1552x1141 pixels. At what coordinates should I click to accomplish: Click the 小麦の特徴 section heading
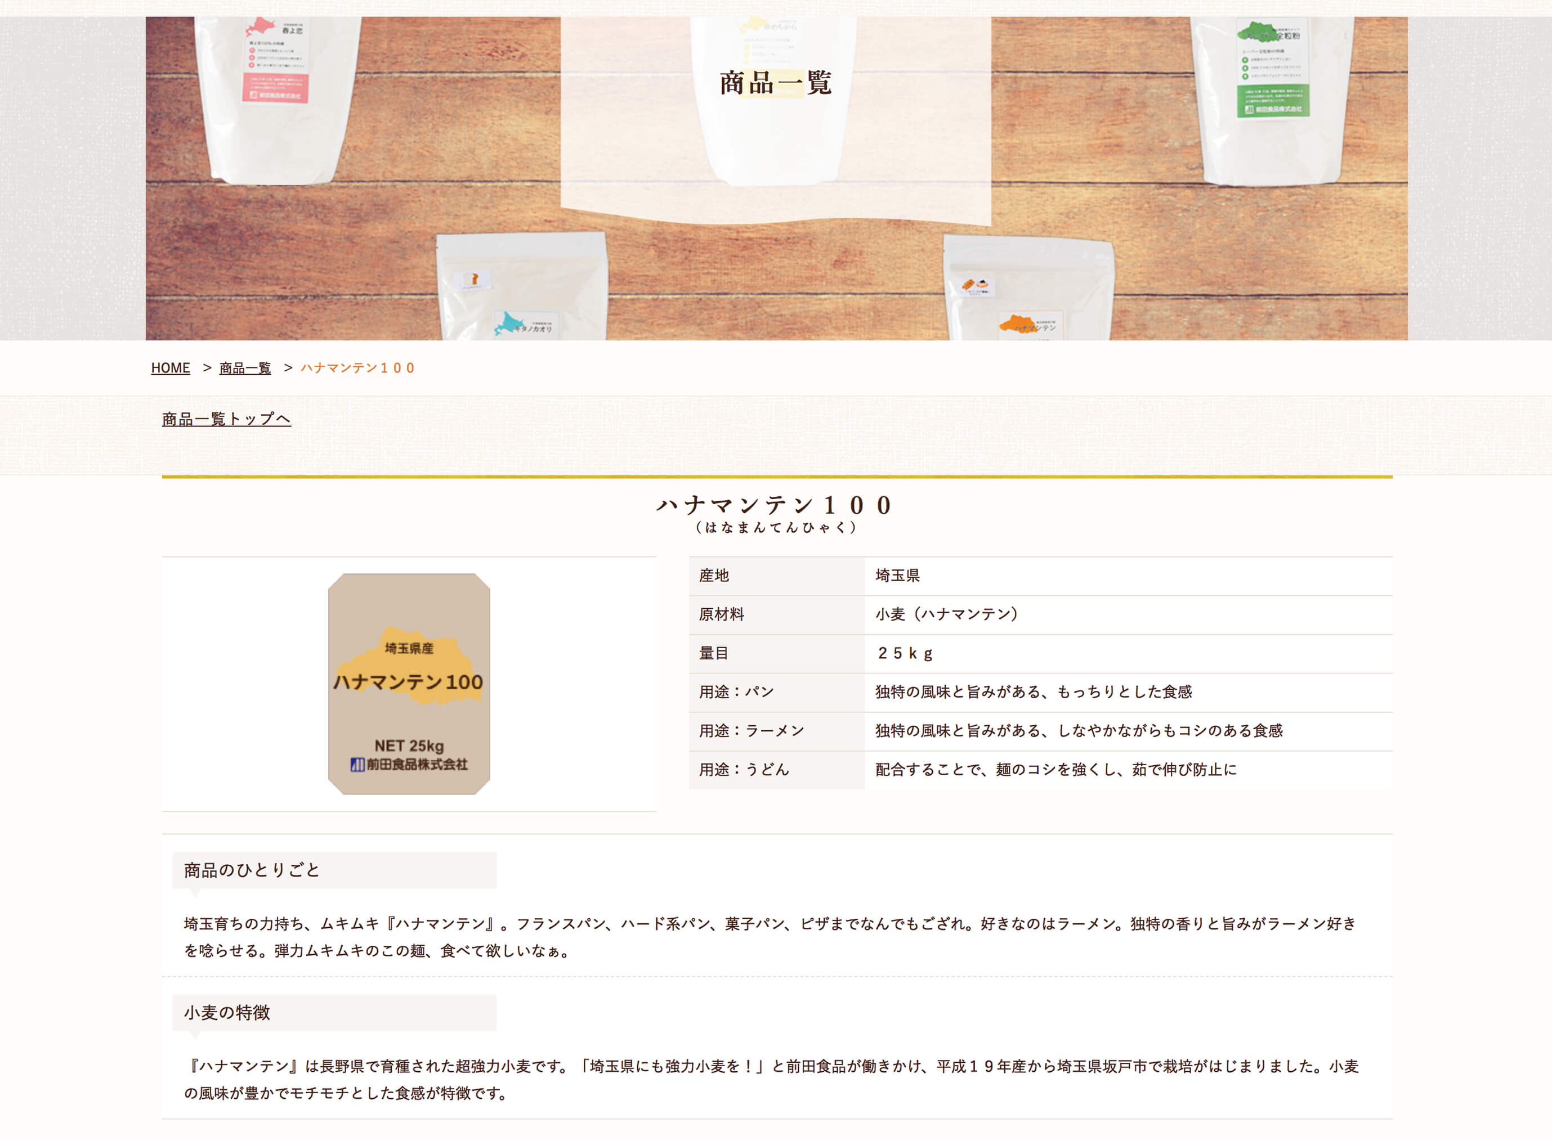[x=334, y=1013]
